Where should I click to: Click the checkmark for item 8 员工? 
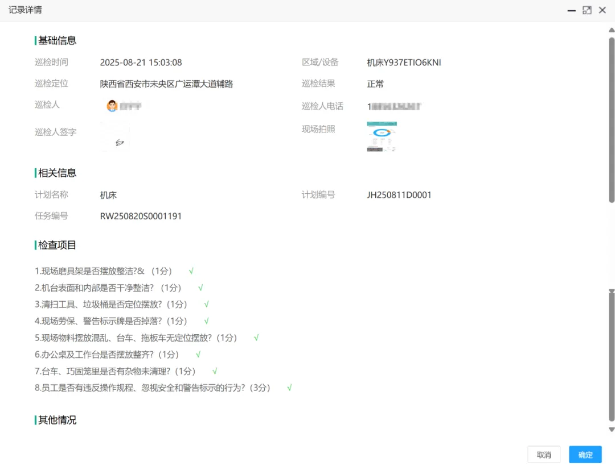289,388
